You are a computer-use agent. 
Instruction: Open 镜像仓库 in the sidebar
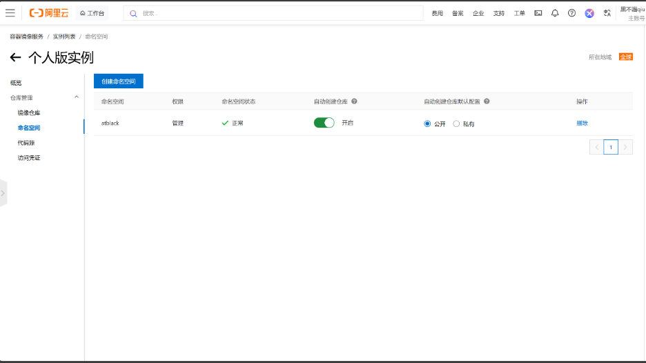(29, 112)
